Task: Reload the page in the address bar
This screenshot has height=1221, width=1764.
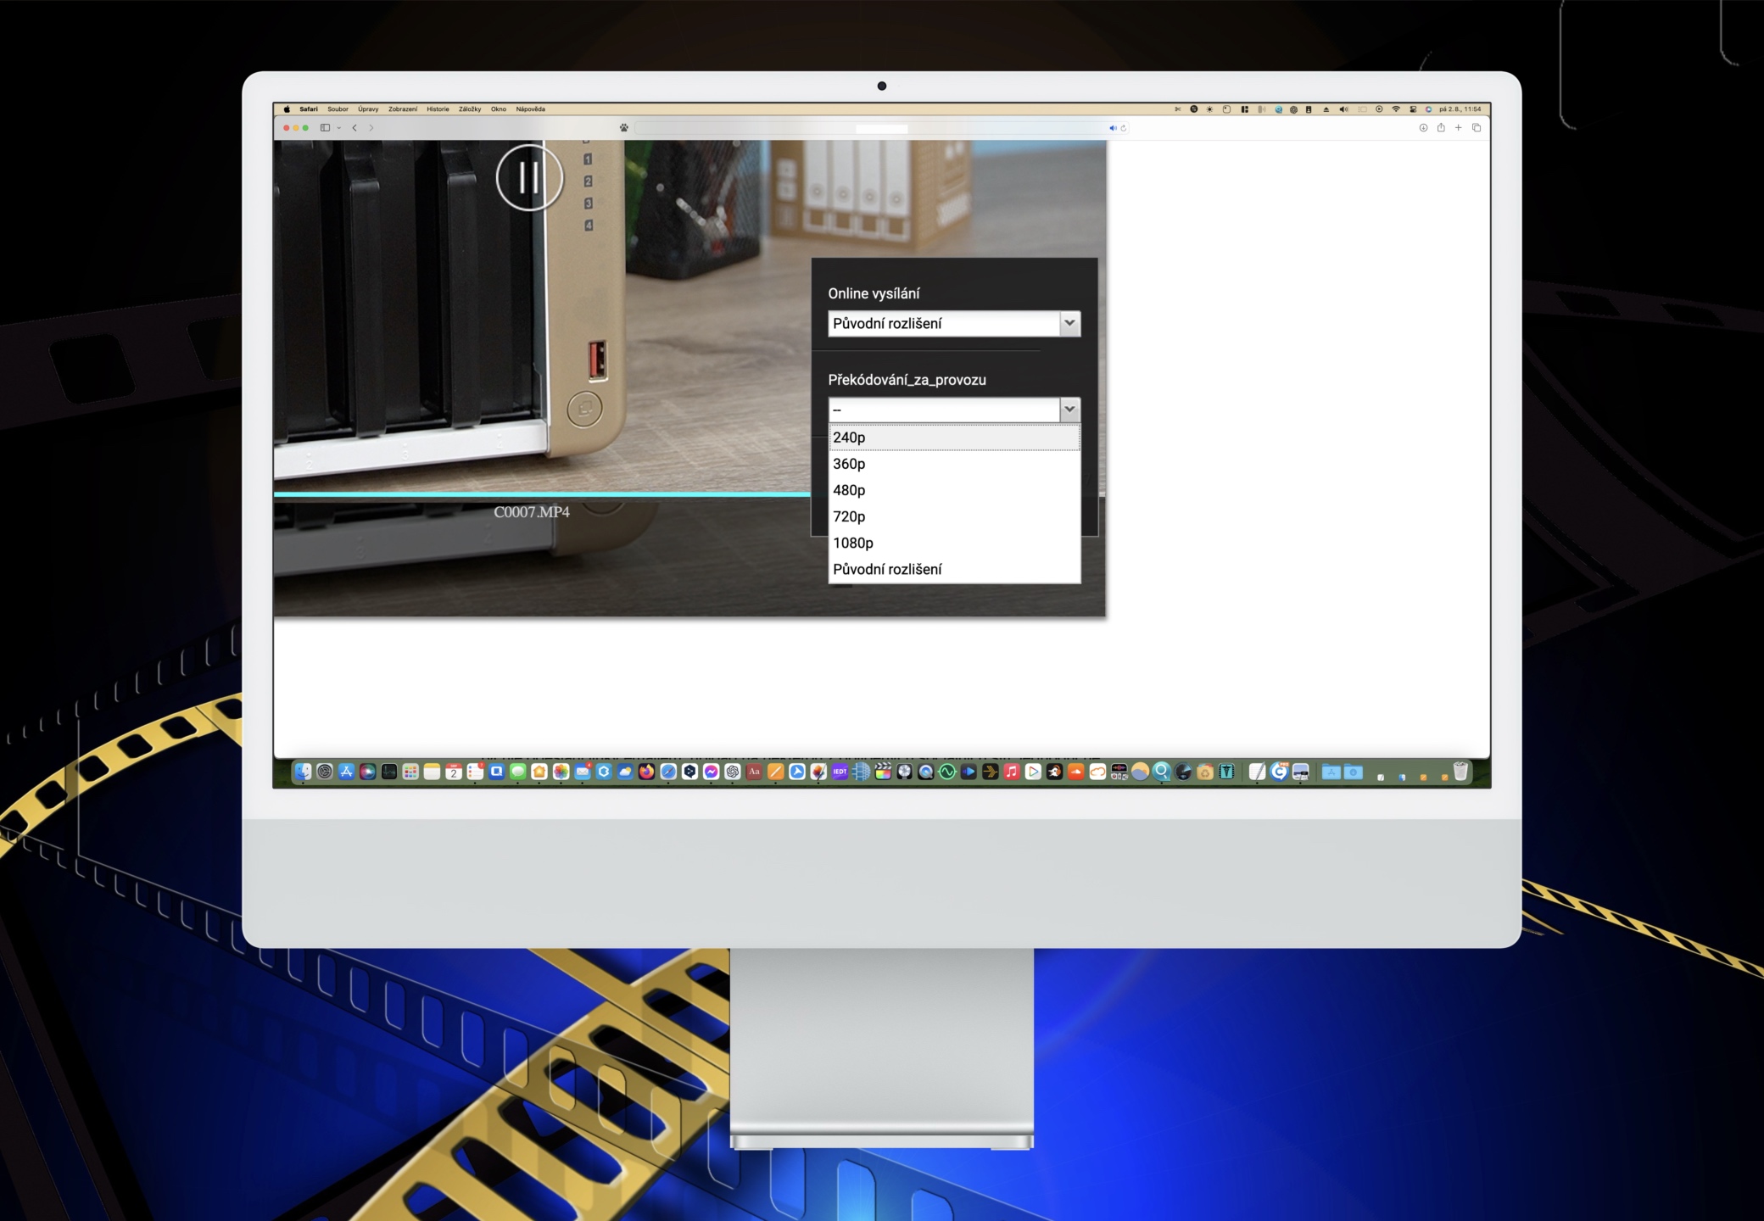Action: pos(1124,128)
